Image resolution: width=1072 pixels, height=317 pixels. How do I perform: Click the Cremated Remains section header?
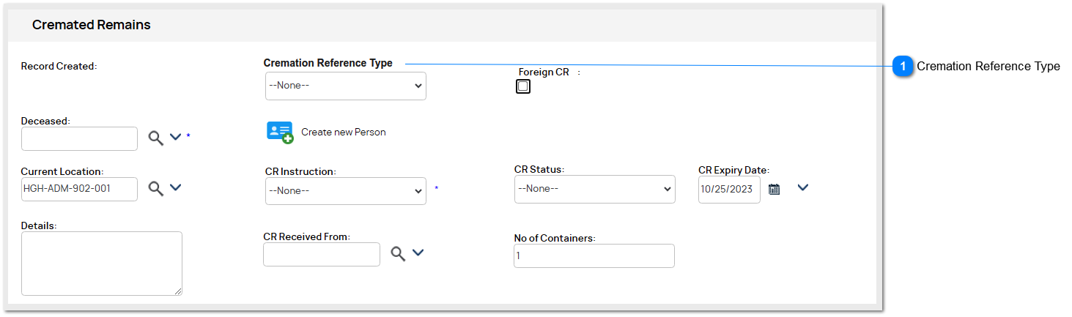92,25
